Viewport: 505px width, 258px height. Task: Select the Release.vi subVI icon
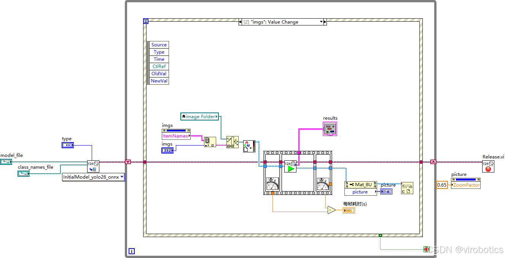coord(488,166)
